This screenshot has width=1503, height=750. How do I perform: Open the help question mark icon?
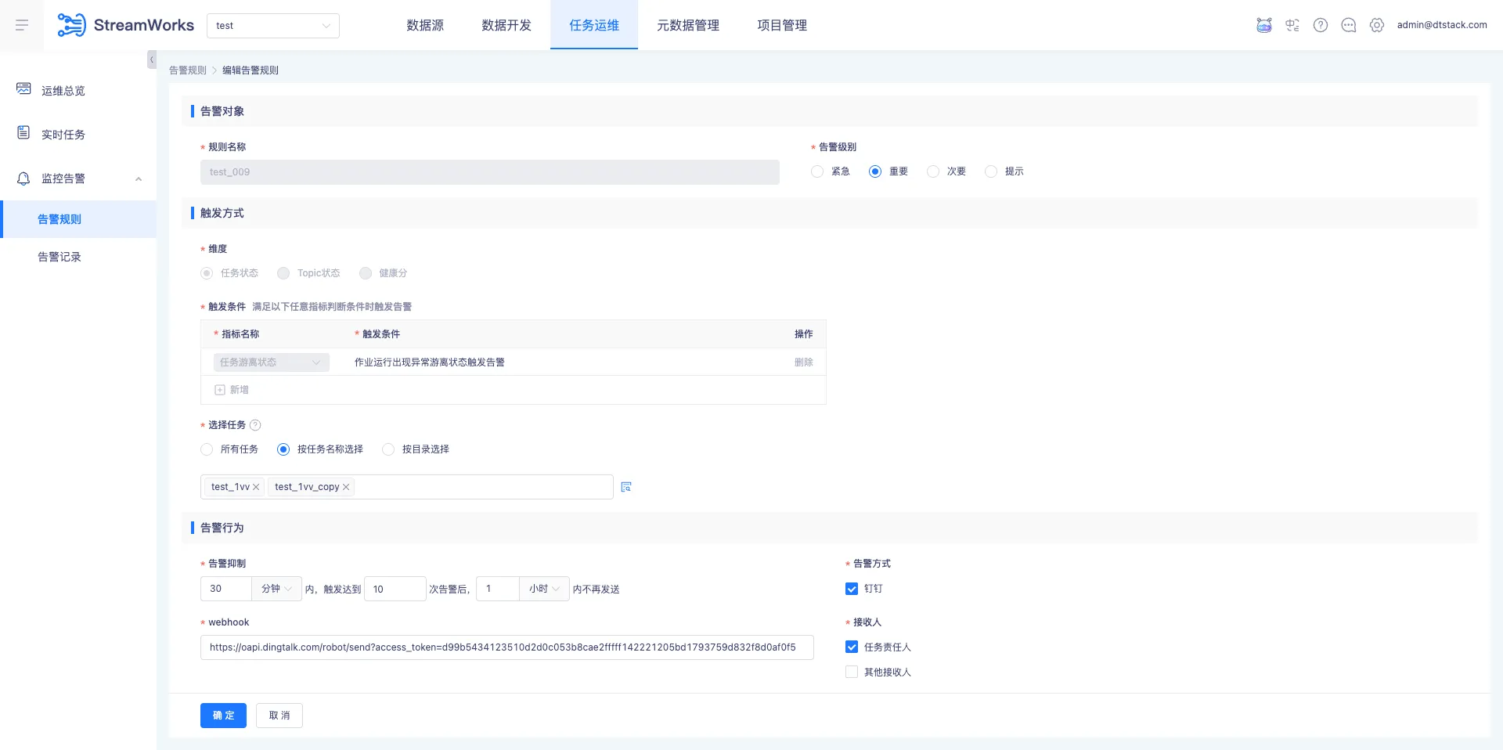pos(1321,25)
